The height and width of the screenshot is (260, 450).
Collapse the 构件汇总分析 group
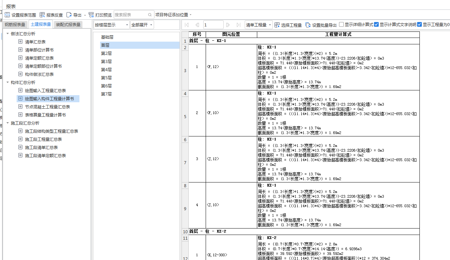point(7,82)
